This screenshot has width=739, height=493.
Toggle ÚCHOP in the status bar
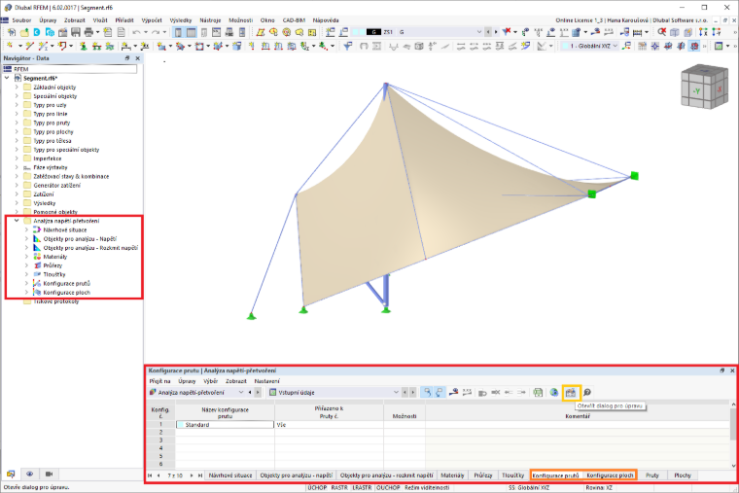click(x=317, y=488)
